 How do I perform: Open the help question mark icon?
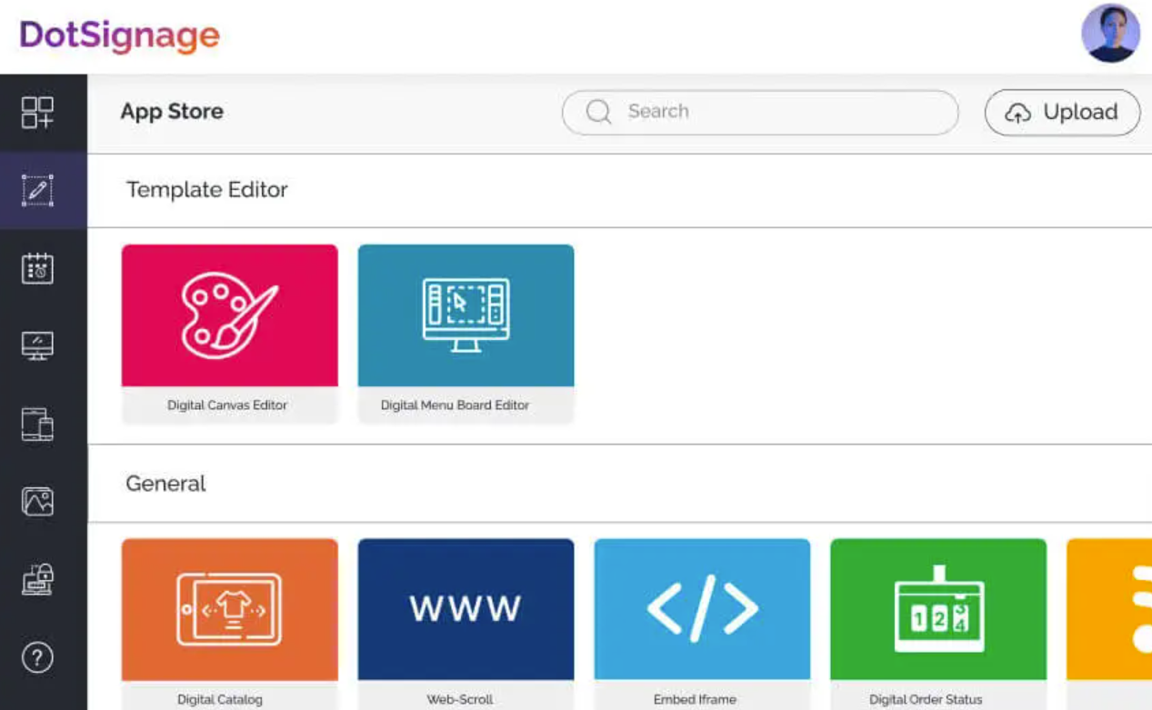[37, 657]
